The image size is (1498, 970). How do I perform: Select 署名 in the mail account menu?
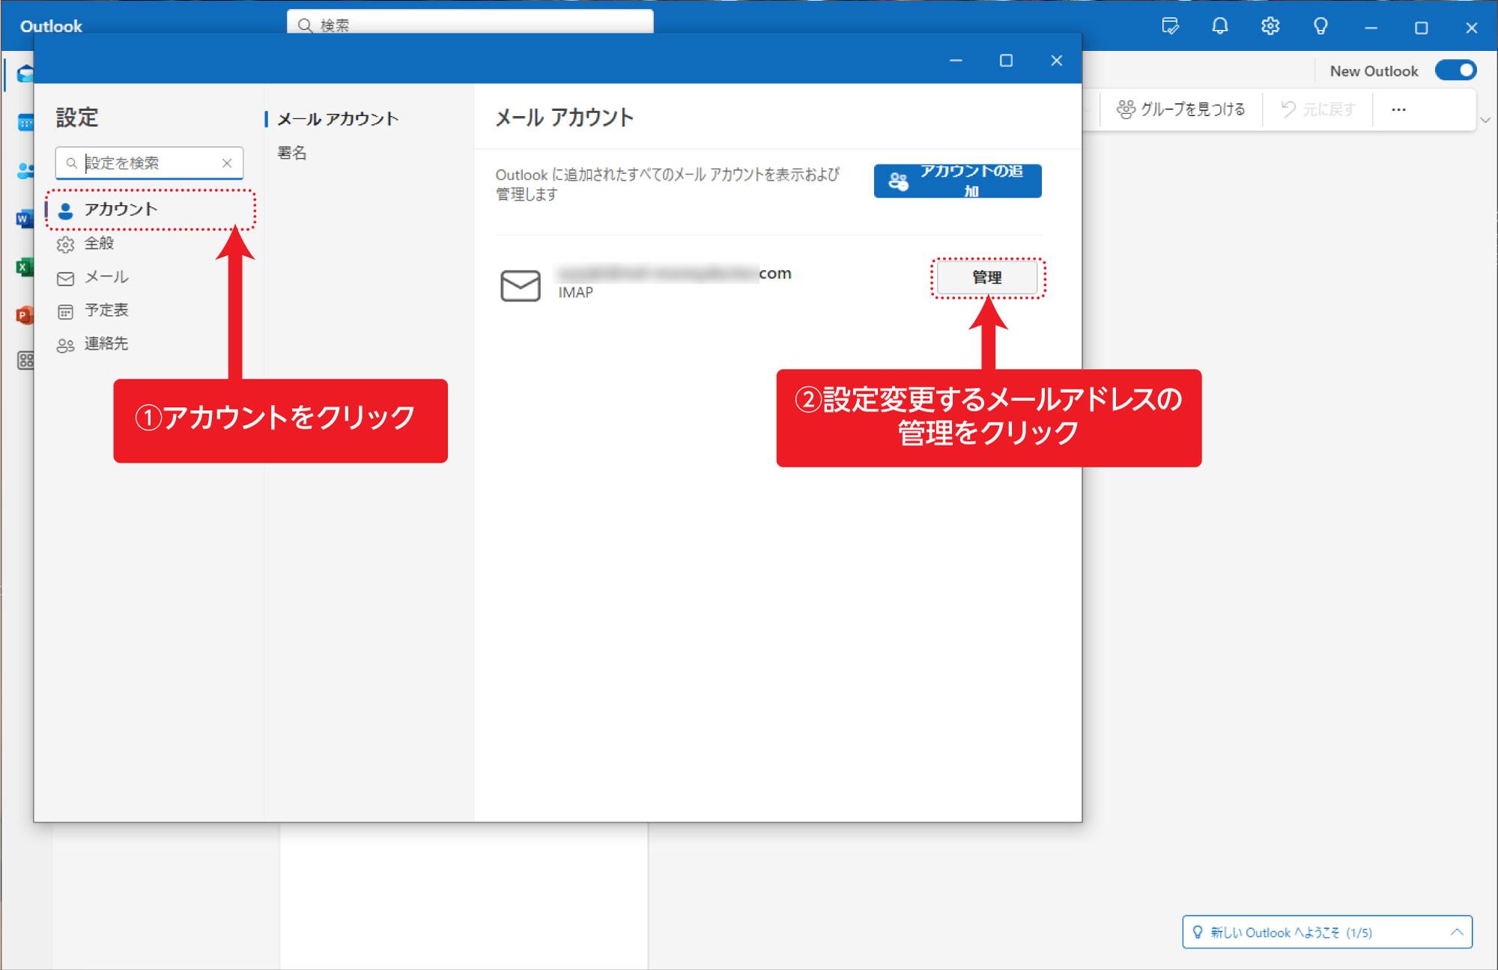click(x=292, y=153)
